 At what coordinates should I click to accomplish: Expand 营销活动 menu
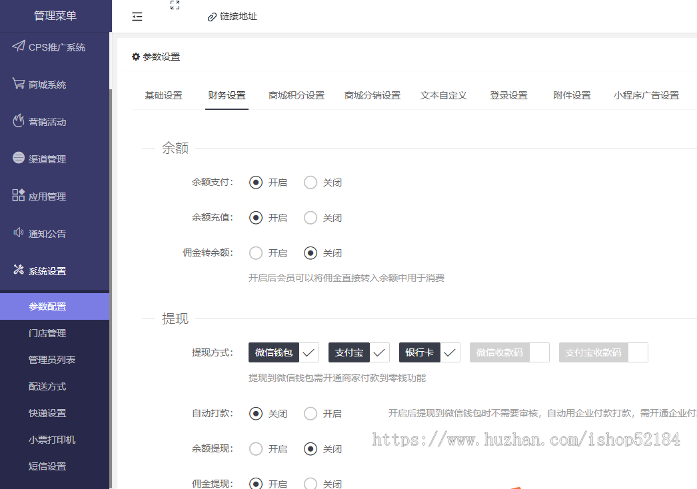(55, 121)
